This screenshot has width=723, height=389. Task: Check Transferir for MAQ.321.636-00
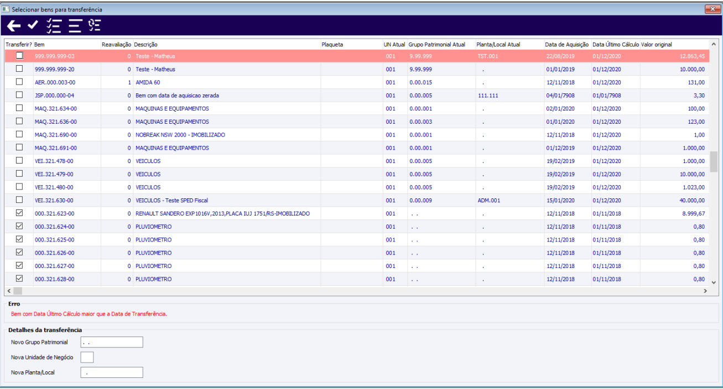tap(19, 121)
